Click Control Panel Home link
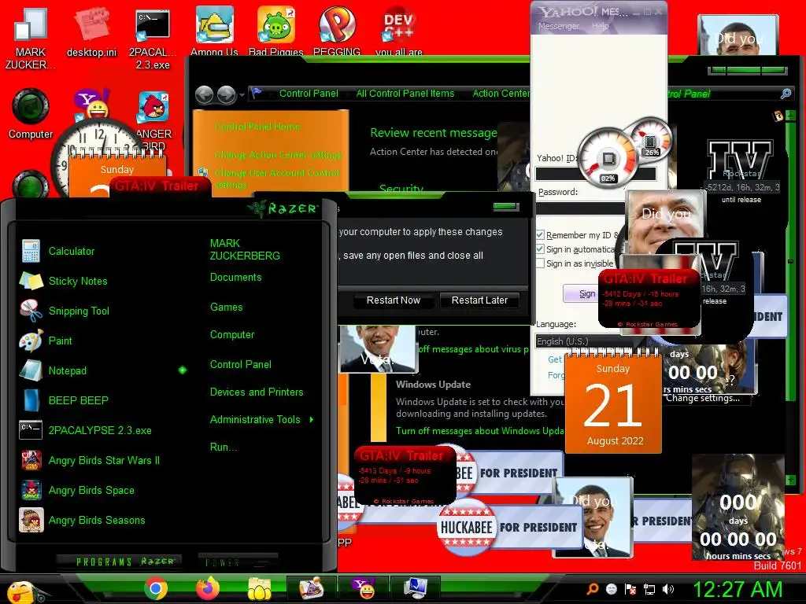806x604 pixels. click(x=257, y=127)
